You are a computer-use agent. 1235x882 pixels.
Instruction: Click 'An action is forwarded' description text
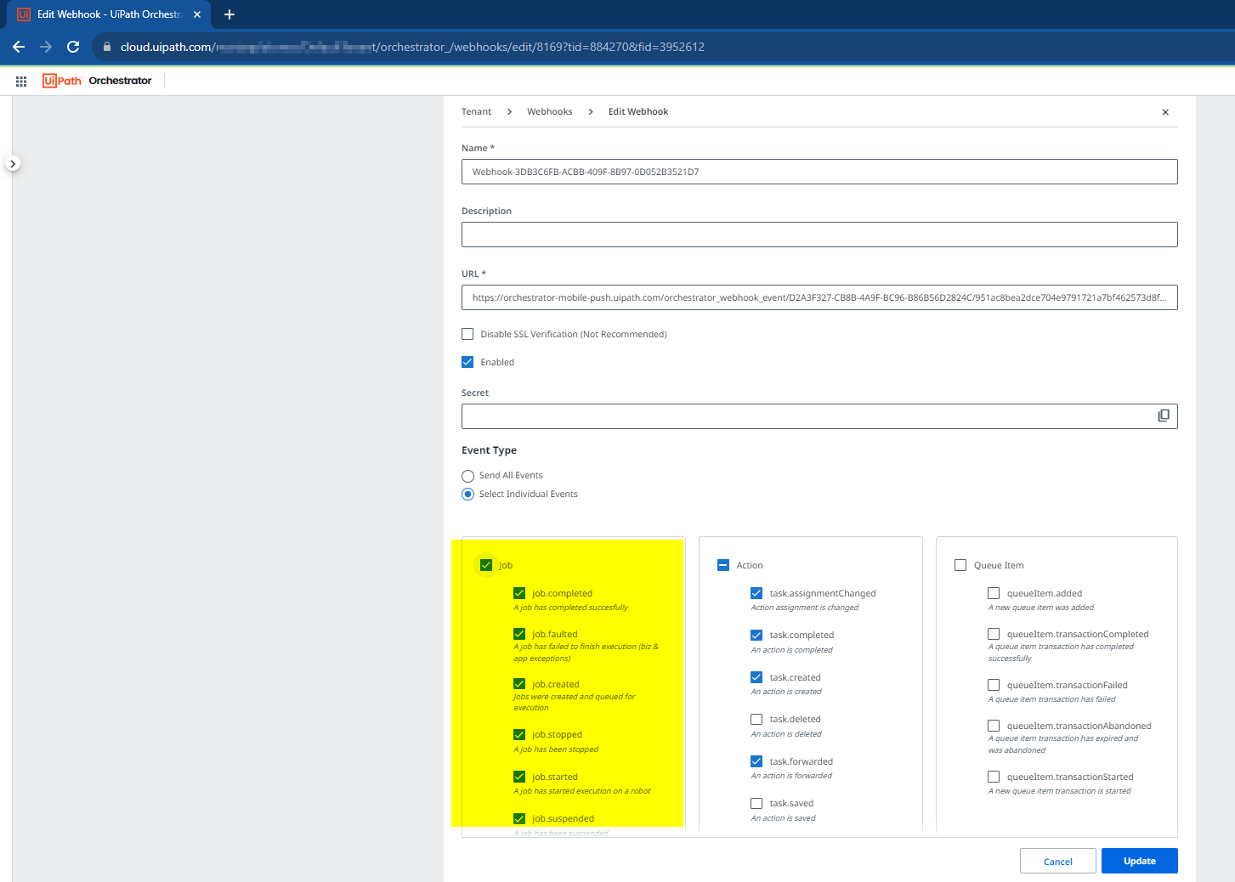791,776
